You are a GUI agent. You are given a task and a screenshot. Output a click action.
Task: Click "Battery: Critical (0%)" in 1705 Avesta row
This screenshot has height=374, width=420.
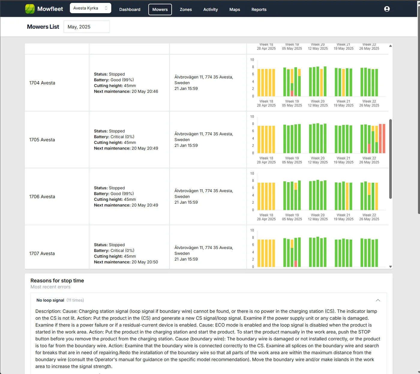pos(114,137)
